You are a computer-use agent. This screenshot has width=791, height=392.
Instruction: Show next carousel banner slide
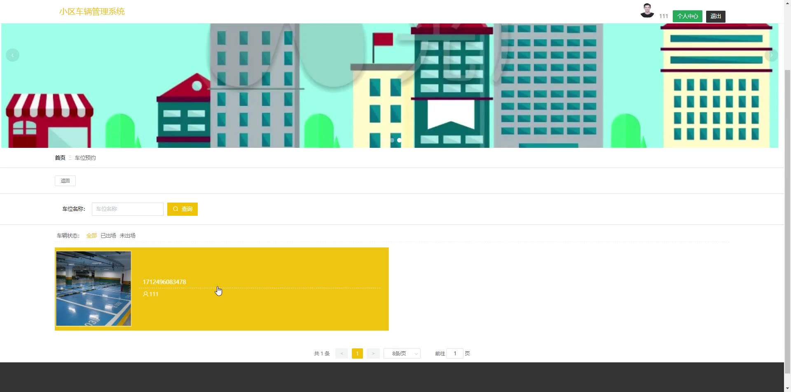tap(771, 55)
